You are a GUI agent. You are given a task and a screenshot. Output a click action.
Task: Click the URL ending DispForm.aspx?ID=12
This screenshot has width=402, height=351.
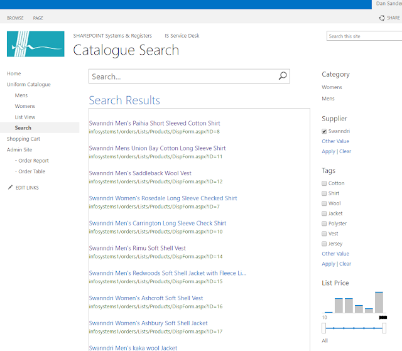156,181
